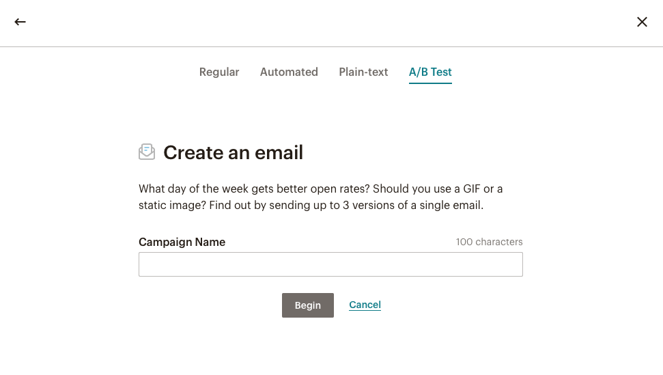Image resolution: width=663 pixels, height=375 pixels.
Task: Open the Automated email tab
Action: (289, 72)
